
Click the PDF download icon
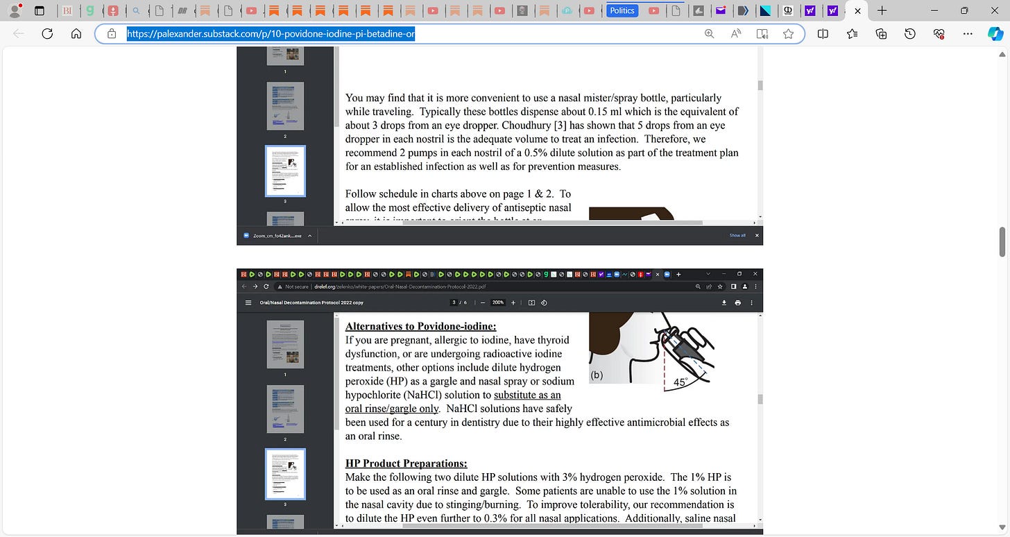point(724,302)
